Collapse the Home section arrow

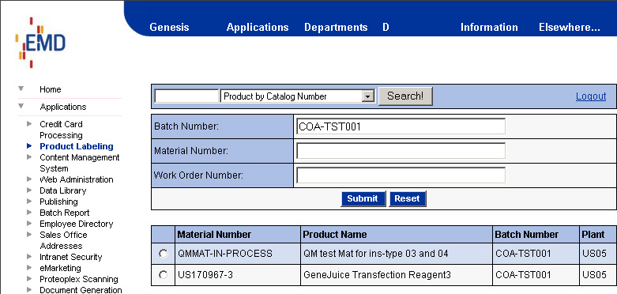tap(21, 89)
